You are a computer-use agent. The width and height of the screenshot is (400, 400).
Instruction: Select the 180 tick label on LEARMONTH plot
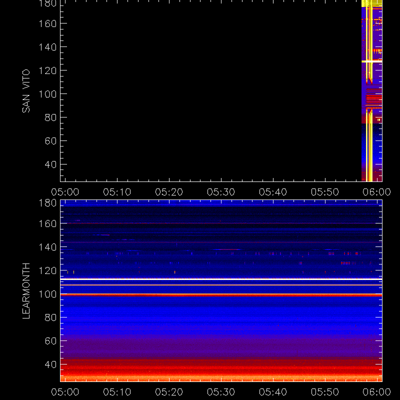[47, 203]
